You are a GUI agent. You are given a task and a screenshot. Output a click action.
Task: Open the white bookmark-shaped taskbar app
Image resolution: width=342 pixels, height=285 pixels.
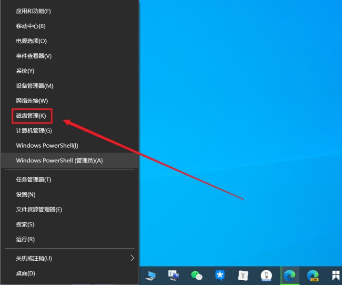(x=336, y=275)
